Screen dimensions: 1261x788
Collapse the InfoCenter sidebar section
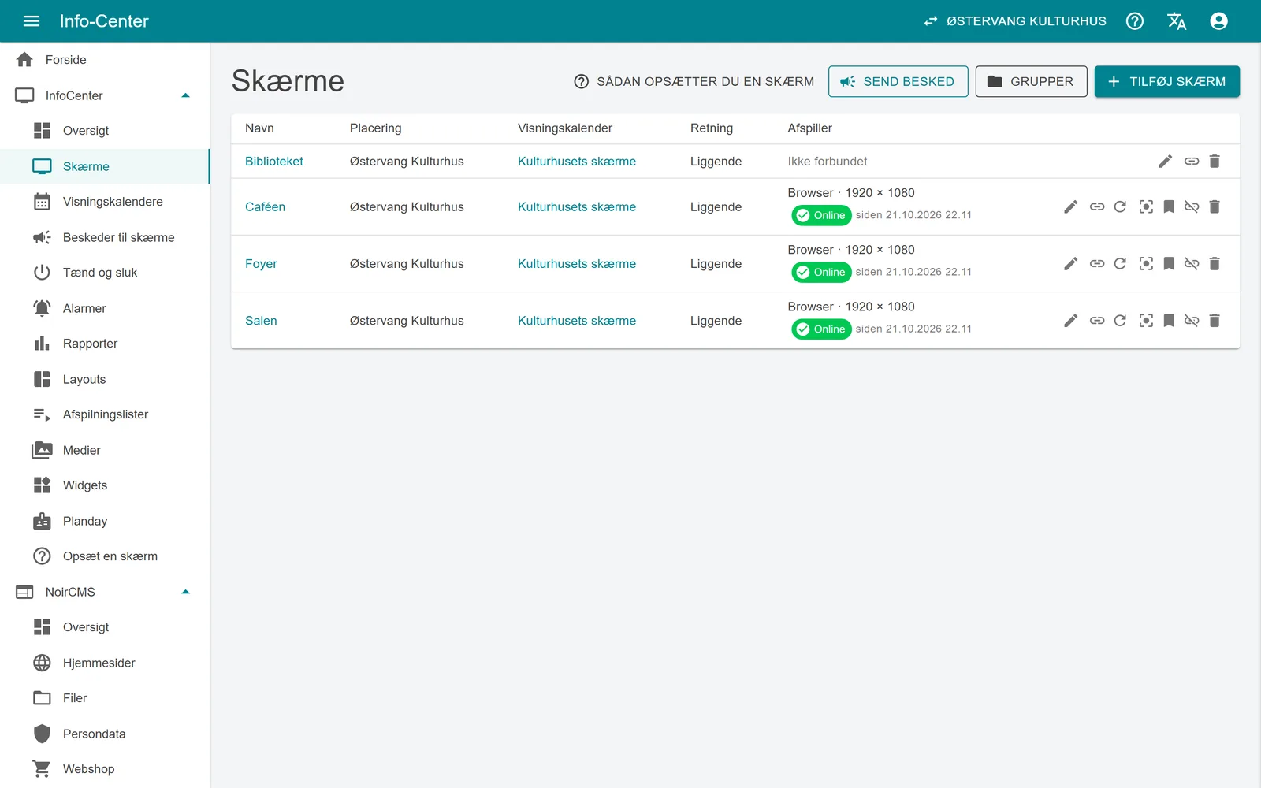(186, 95)
